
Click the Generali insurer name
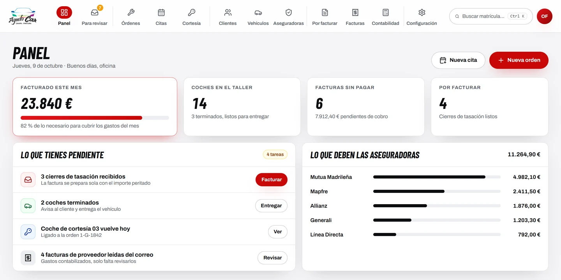pyautogui.click(x=321, y=220)
